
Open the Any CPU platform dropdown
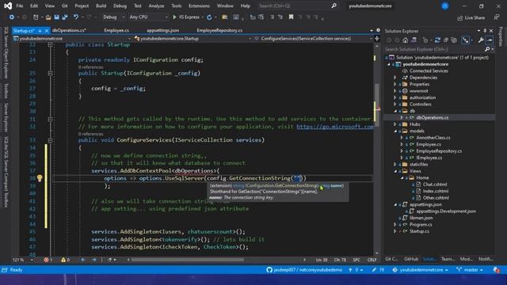[148, 17]
